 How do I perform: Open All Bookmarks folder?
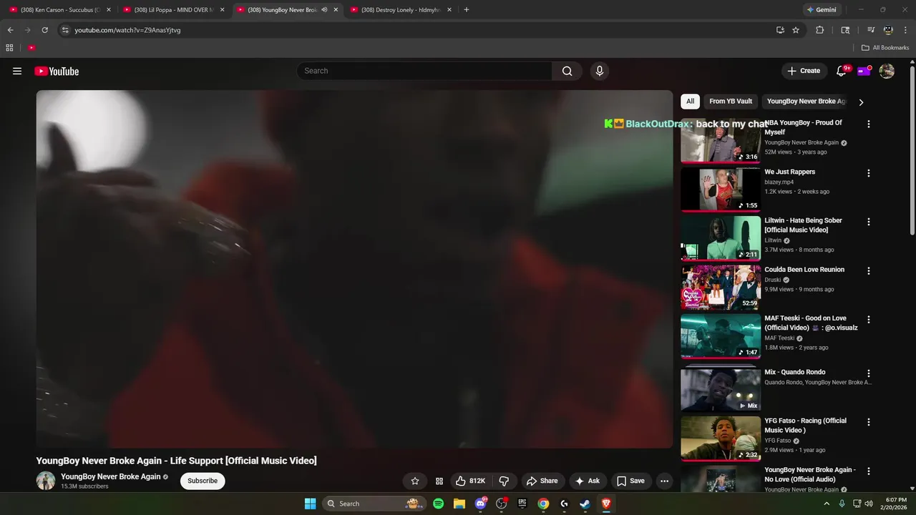tap(885, 48)
